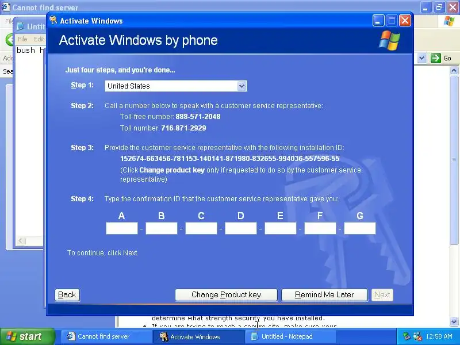Screen dimensions: 460x345
Task: Click confirmation ID field F
Action: click(320, 228)
